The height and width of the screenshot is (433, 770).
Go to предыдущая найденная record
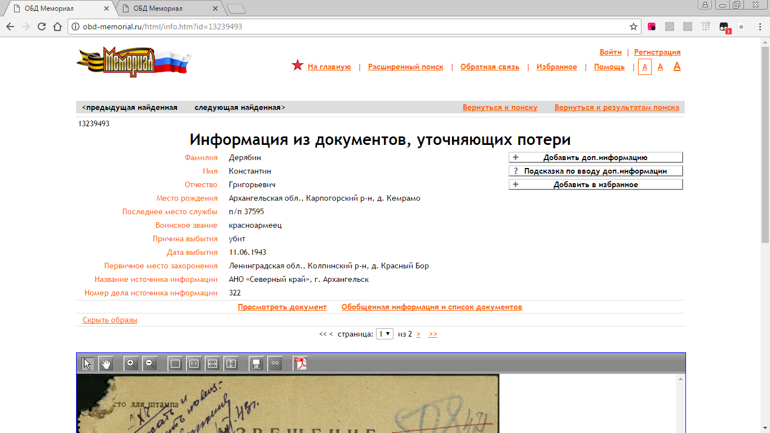(130, 107)
